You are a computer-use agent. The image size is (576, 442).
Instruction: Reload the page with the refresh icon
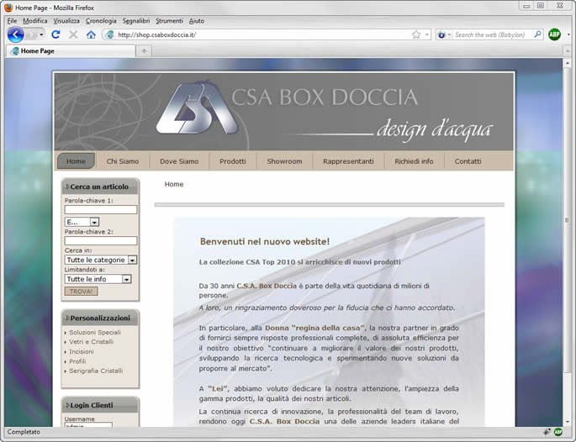pos(55,34)
